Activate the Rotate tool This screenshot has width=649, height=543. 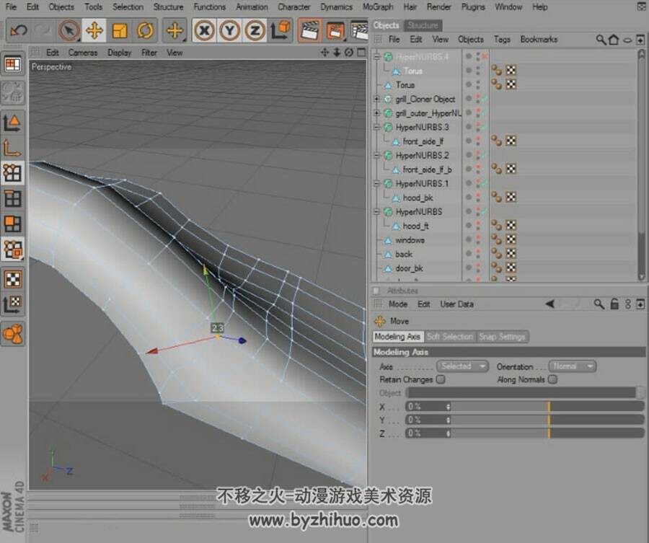(x=145, y=30)
